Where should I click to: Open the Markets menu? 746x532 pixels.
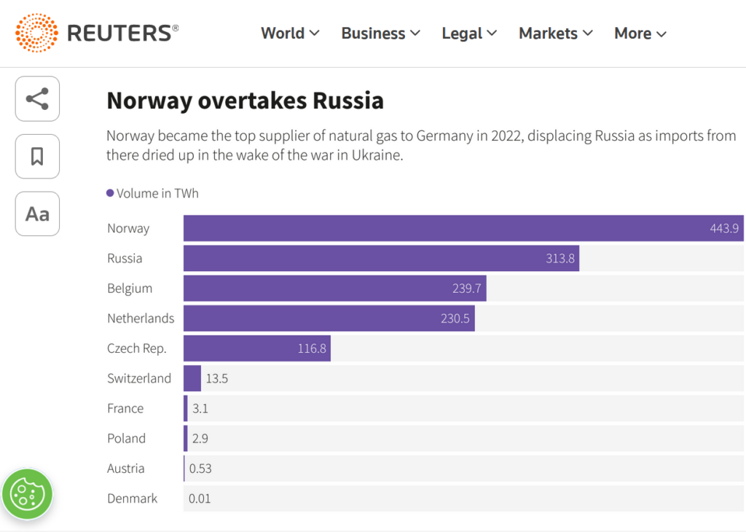point(556,34)
